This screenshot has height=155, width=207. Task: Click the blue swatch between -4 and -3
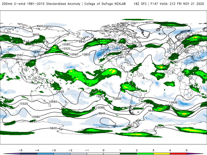click(x=45, y=154)
